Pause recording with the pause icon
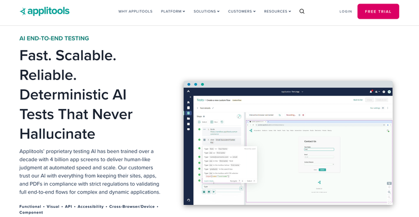Viewport: 419px width, 217px height. 299,115
